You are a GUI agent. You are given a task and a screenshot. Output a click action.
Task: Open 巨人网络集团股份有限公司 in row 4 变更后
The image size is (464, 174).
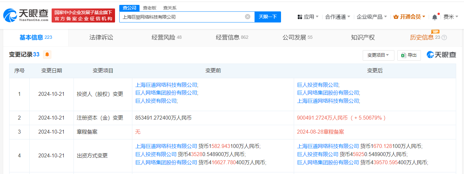(328, 162)
